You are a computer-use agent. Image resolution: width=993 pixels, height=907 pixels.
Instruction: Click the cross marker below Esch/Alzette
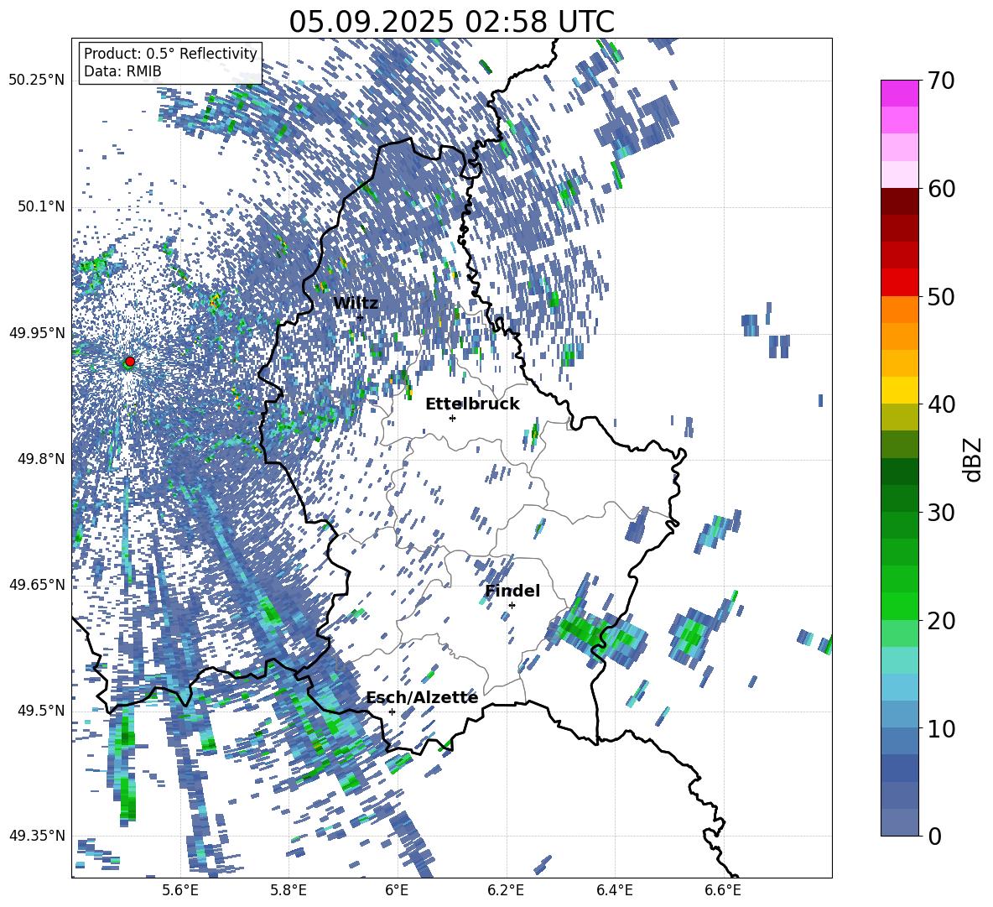coord(392,712)
